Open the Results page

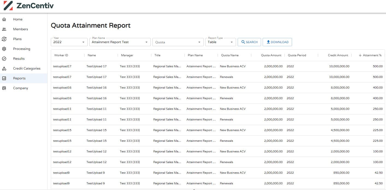pyautogui.click(x=23, y=59)
